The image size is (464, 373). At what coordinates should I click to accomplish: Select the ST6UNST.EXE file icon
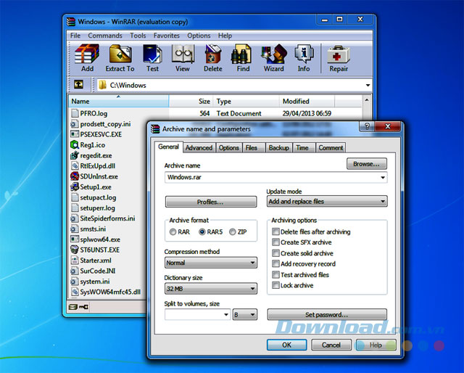pos(75,250)
